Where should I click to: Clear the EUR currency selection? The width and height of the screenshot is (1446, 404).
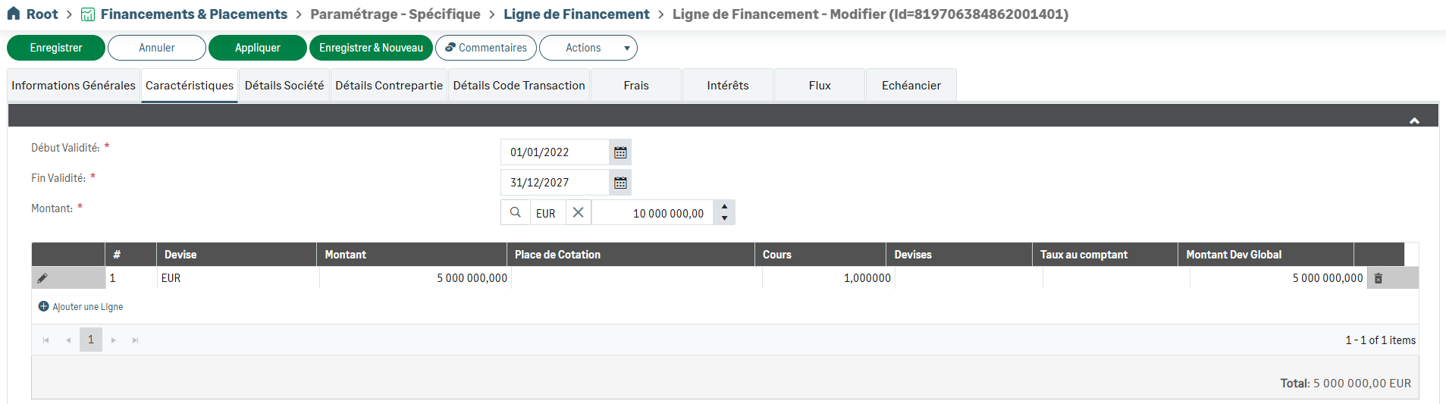(578, 213)
